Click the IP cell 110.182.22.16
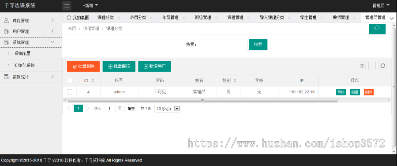This screenshot has width=397, height=166. tap(302, 92)
